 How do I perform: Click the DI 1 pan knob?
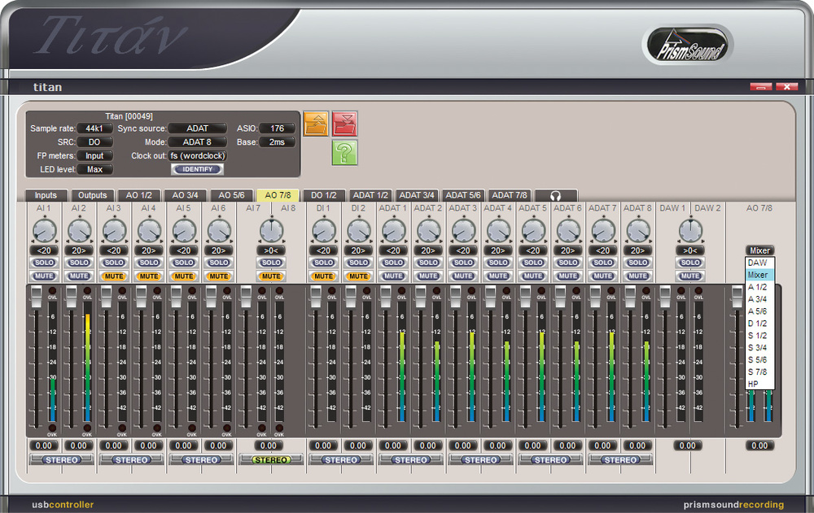pos(323,231)
